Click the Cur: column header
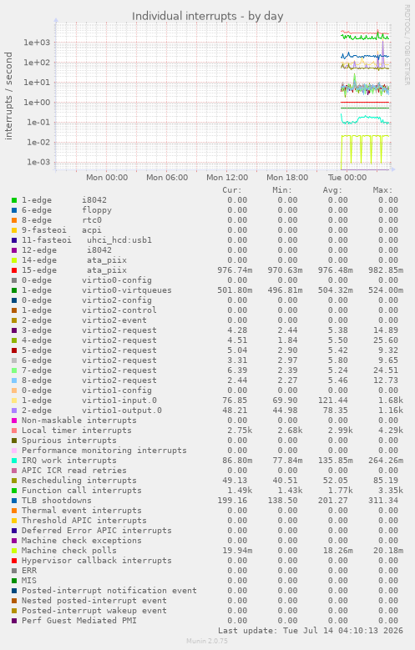This screenshot has height=650, width=415. [x=231, y=190]
